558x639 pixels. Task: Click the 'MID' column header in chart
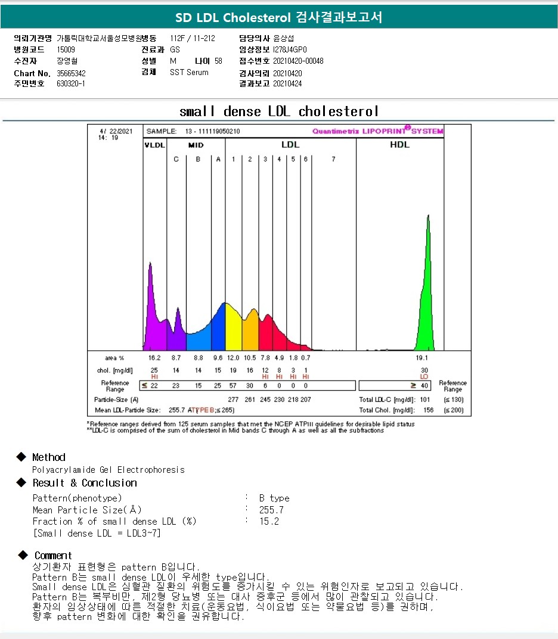pos(196,145)
